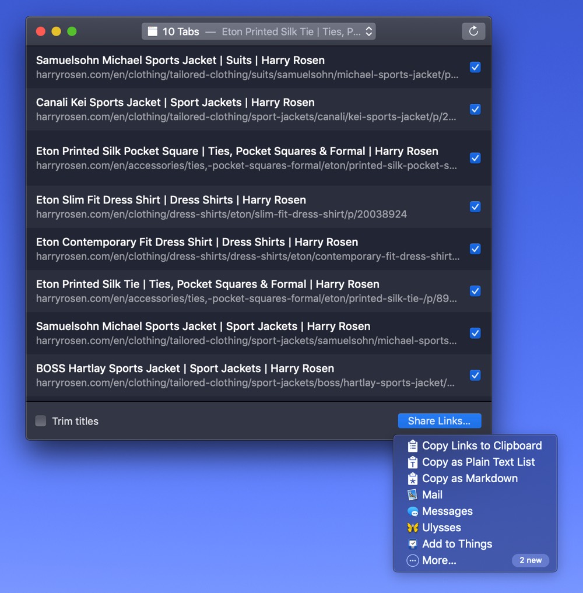Click the Share Links... button
Image resolution: width=583 pixels, height=593 pixels.
coord(440,421)
